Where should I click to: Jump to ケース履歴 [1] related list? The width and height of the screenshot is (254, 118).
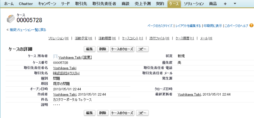[x=185, y=38]
